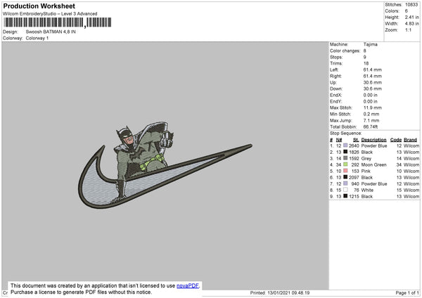Click the Code column header
Viewport: 422px width, 298px height.
[x=395, y=140]
